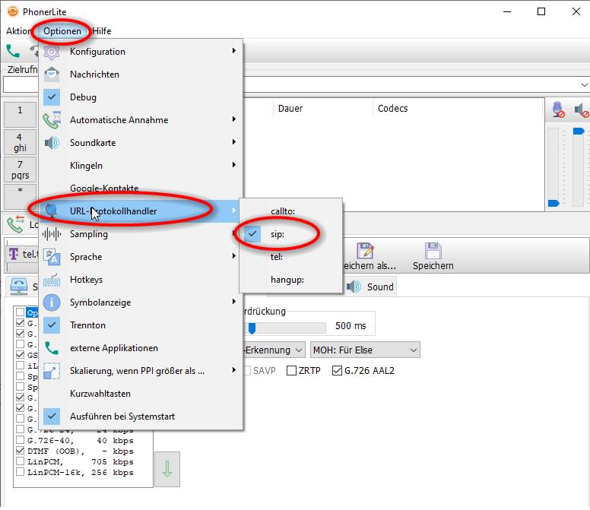Mute the microphone icon above the slider
Image resolution: width=590 pixels, height=510 pixels.
[559, 110]
